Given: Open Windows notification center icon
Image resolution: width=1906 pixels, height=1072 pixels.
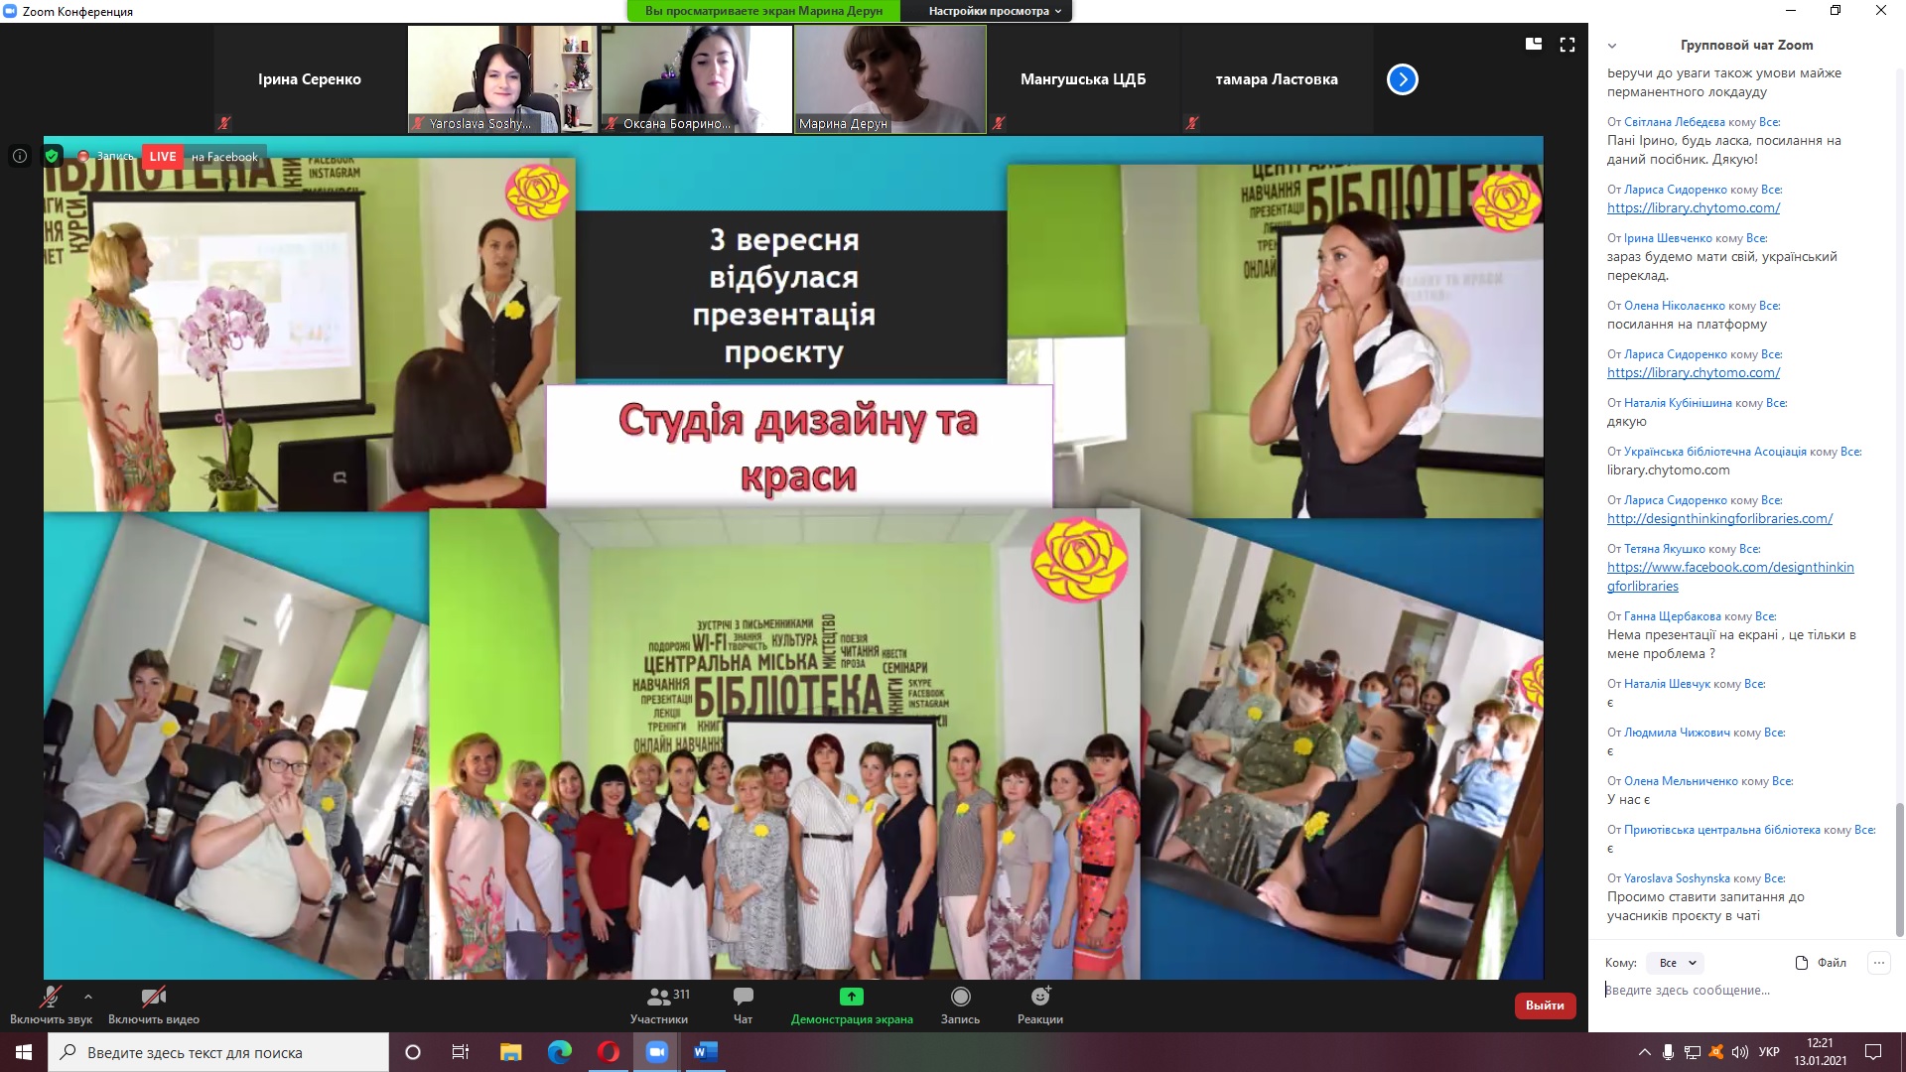Looking at the screenshot, I should click(x=1873, y=1052).
